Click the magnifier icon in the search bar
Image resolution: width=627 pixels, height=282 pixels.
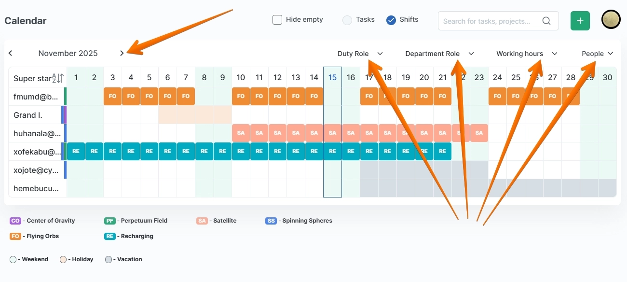546,21
